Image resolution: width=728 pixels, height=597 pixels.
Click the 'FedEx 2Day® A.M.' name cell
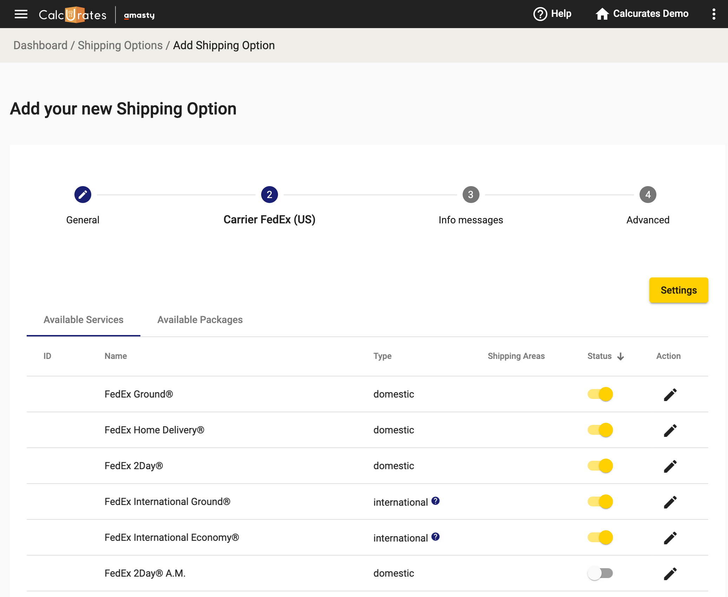tap(145, 573)
